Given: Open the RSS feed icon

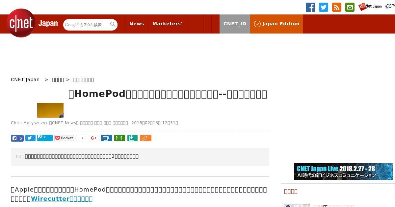Looking at the screenshot, I should pos(337,7).
